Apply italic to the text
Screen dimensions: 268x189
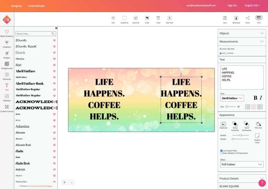(261, 98)
